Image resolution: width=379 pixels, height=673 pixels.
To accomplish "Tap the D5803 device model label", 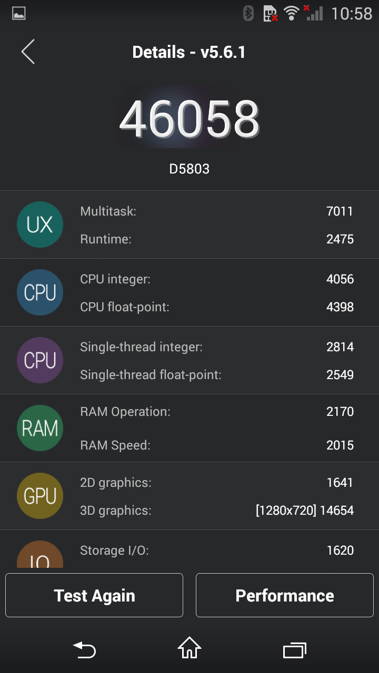I will click(x=189, y=169).
